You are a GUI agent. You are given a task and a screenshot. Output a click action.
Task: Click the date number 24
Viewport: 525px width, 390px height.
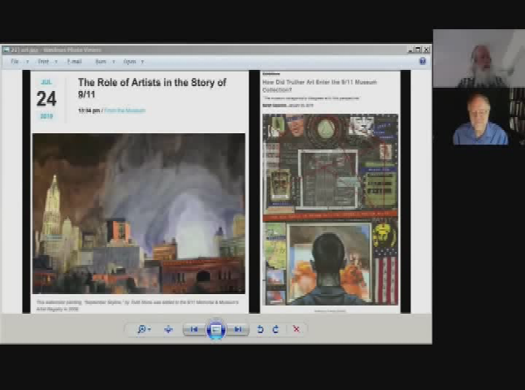[46, 99]
